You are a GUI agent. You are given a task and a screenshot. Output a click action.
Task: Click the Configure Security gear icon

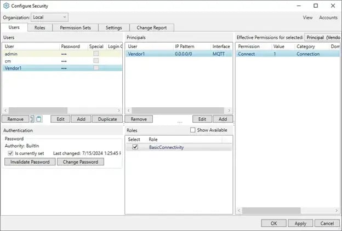click(6, 5)
